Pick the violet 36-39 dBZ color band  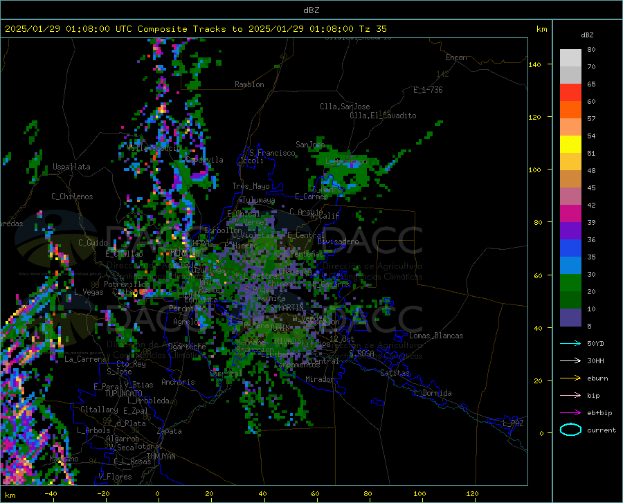570,231
